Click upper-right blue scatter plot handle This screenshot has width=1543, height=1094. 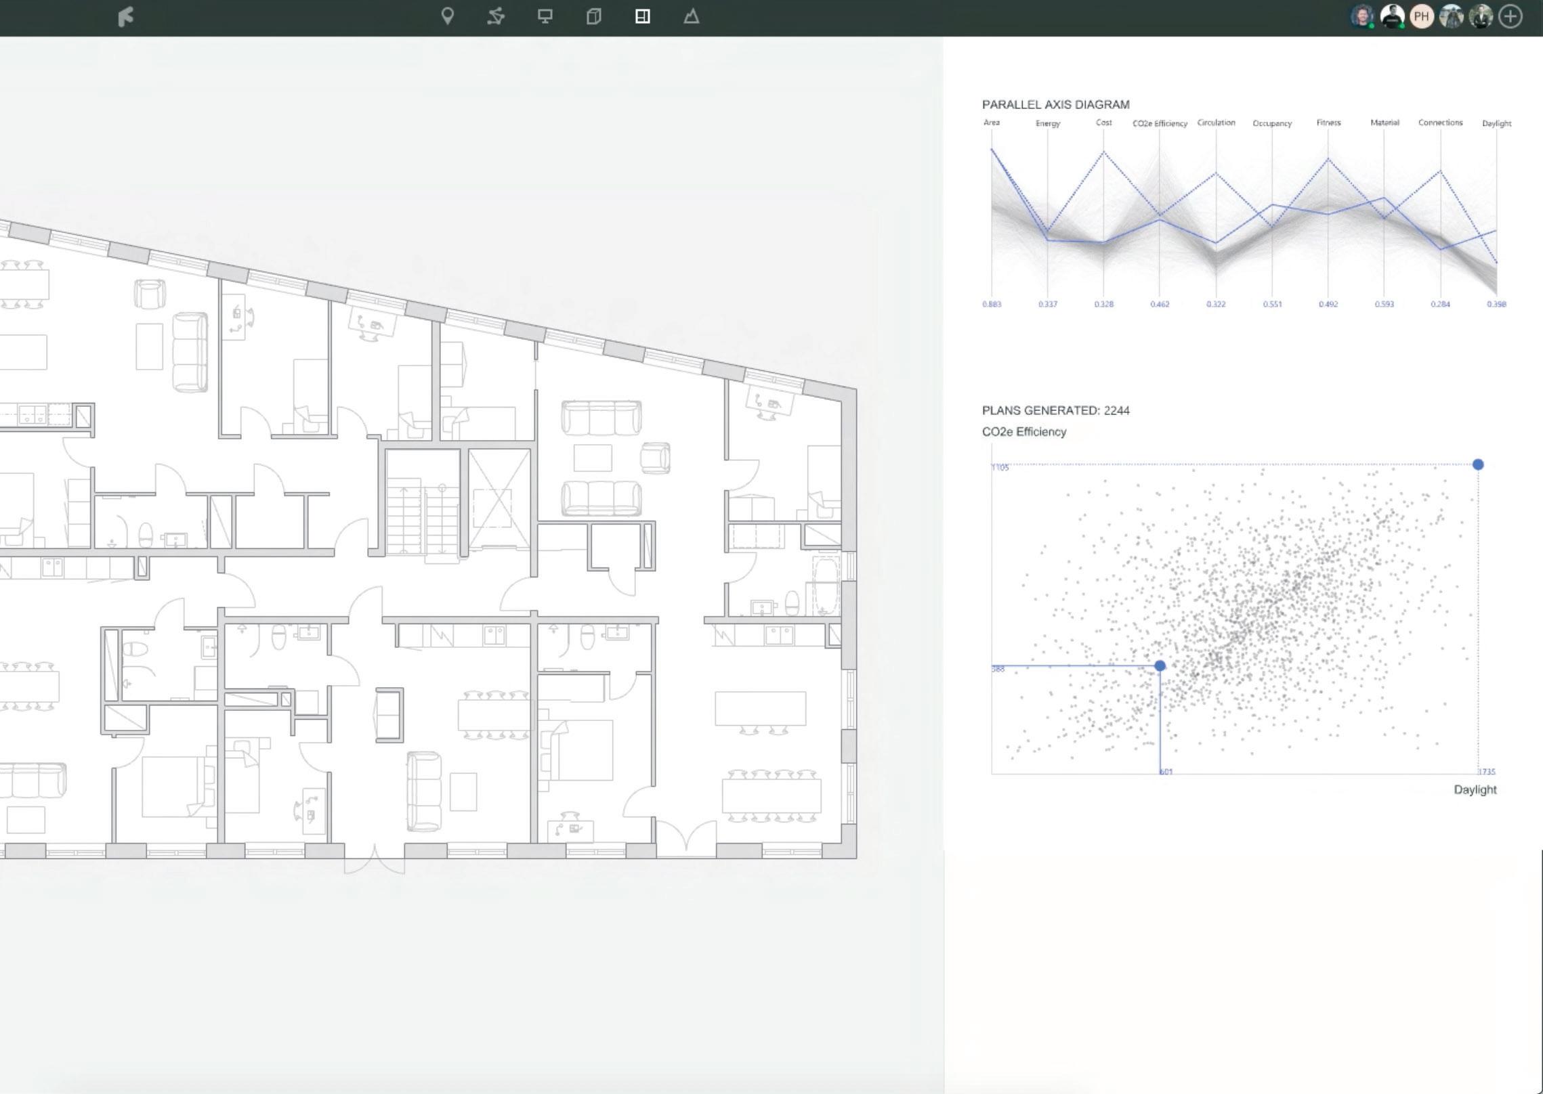coord(1478,464)
